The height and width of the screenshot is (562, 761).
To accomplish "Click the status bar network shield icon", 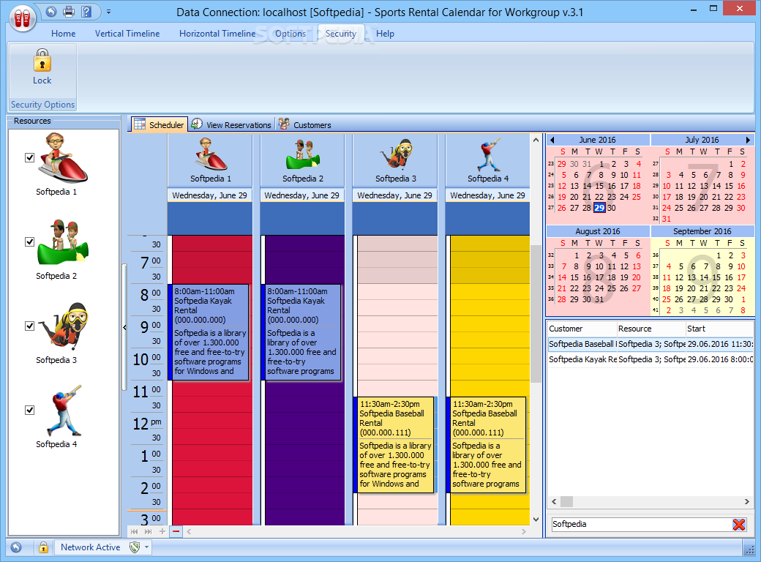I will coord(135,547).
